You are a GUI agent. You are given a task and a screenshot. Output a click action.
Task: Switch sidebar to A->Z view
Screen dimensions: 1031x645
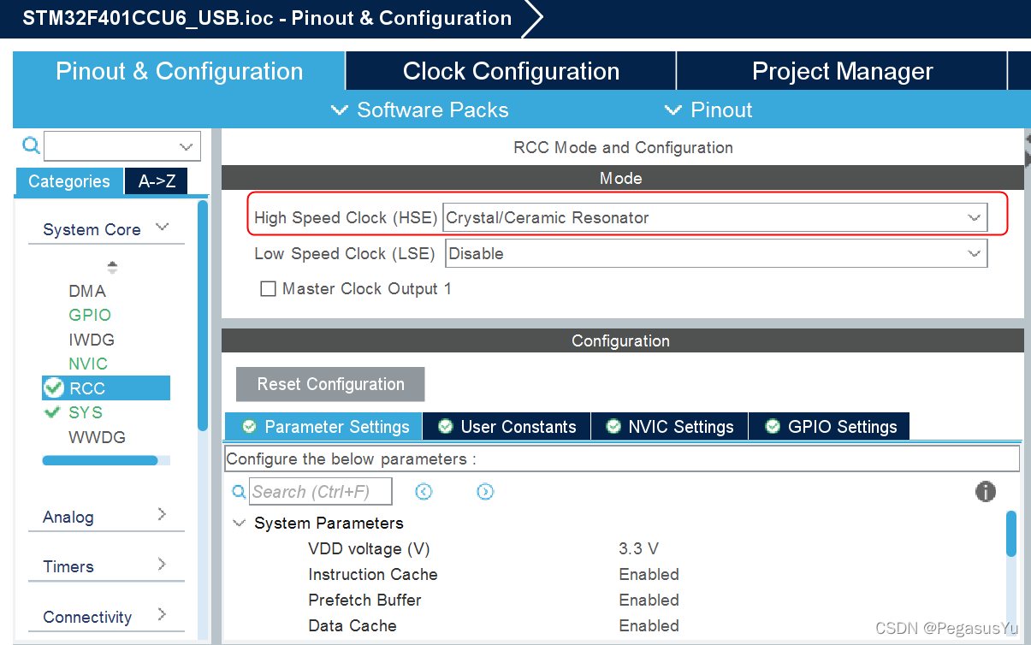coord(157,181)
